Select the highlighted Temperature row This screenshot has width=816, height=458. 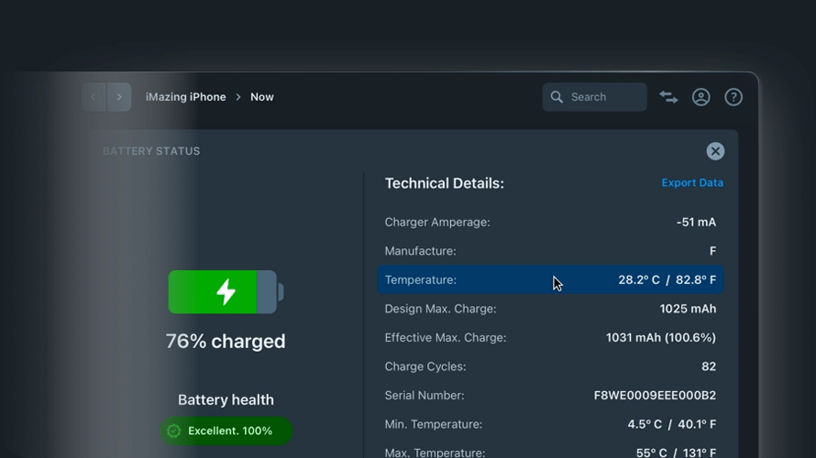(x=550, y=280)
